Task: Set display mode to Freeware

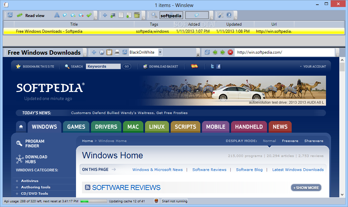Action: tap(290, 141)
